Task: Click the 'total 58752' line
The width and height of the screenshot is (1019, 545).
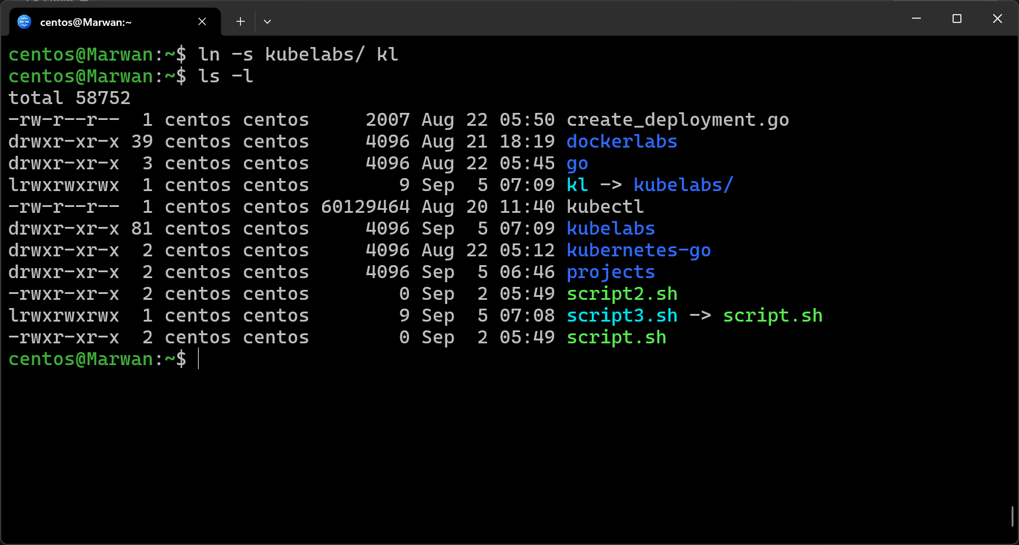Action: tap(69, 98)
